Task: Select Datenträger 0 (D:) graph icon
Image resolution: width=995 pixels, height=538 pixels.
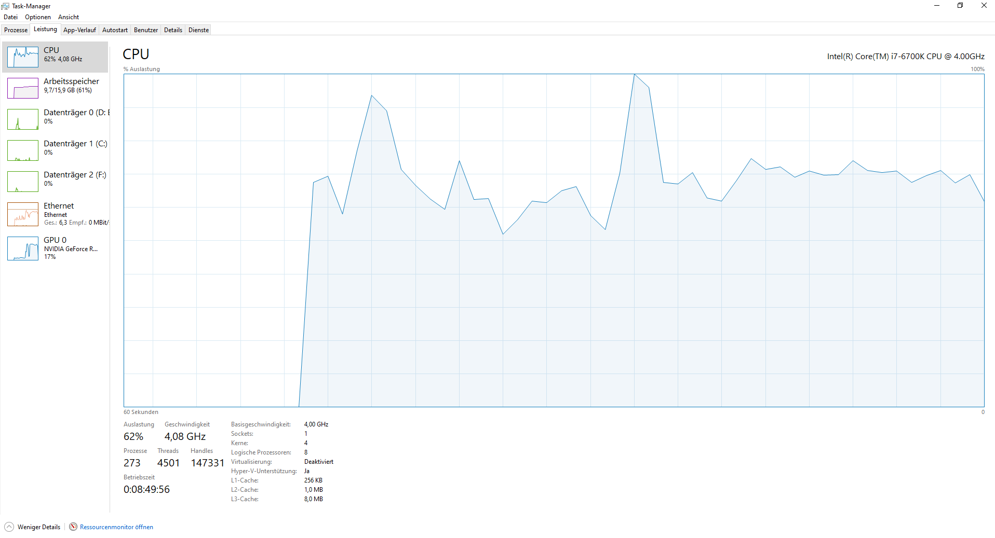Action: coord(23,119)
